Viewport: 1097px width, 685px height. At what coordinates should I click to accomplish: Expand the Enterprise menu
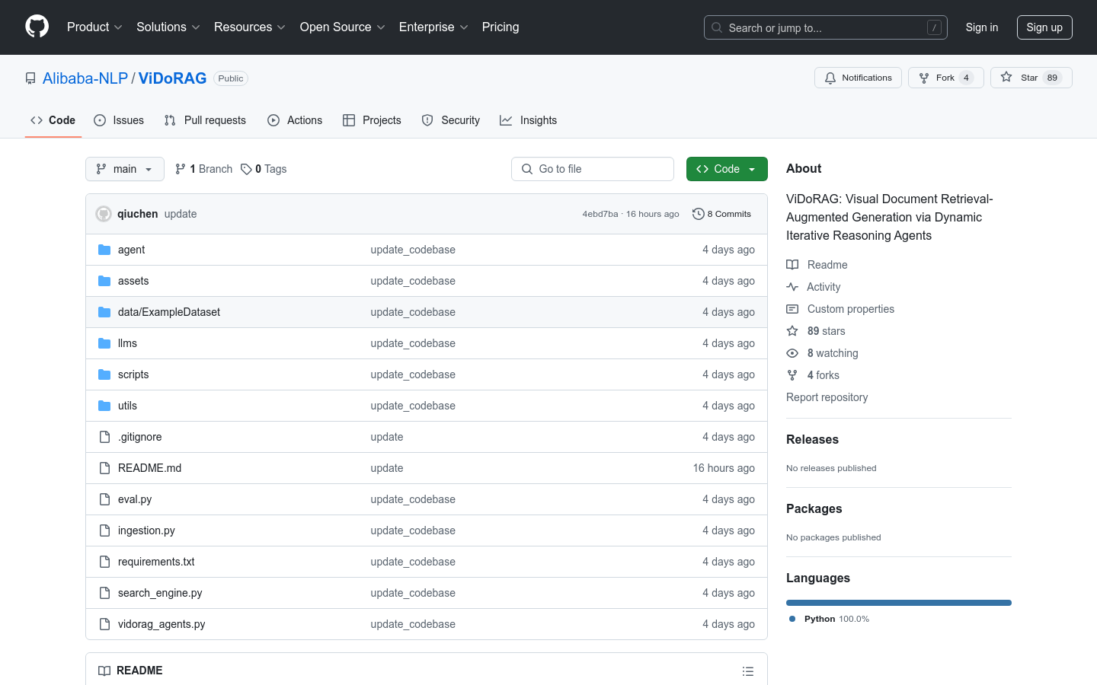point(433,27)
